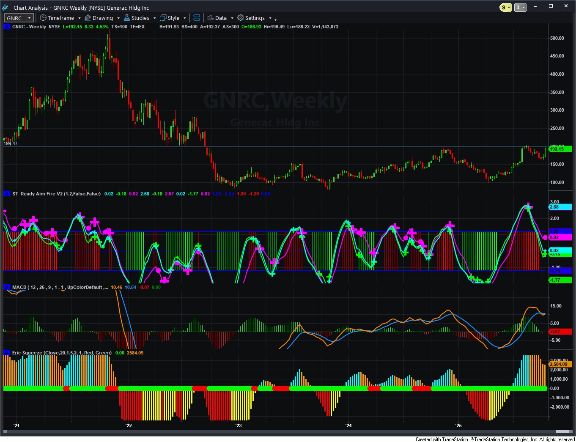576x442 pixels.
Task: Click the stacked panels layout icon
Action: pos(196,18)
